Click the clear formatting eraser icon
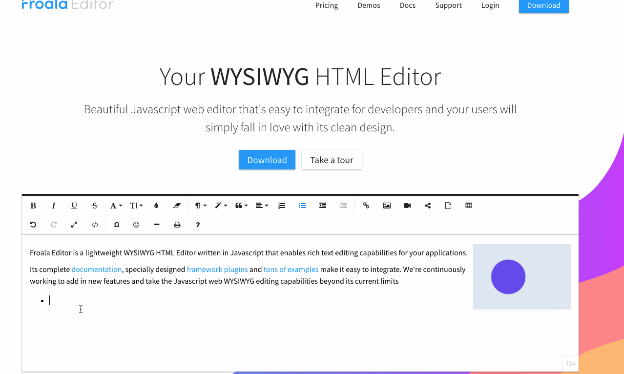This screenshot has width=624, height=374. coord(177,206)
